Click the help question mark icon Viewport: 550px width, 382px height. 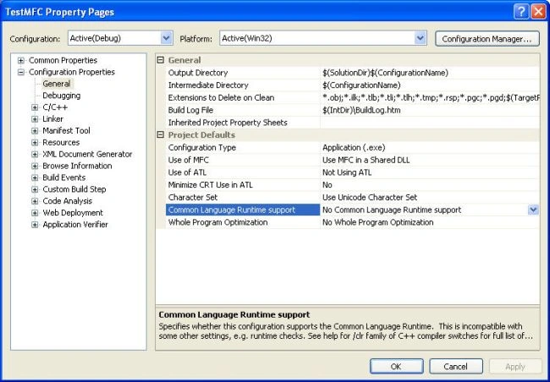click(521, 12)
